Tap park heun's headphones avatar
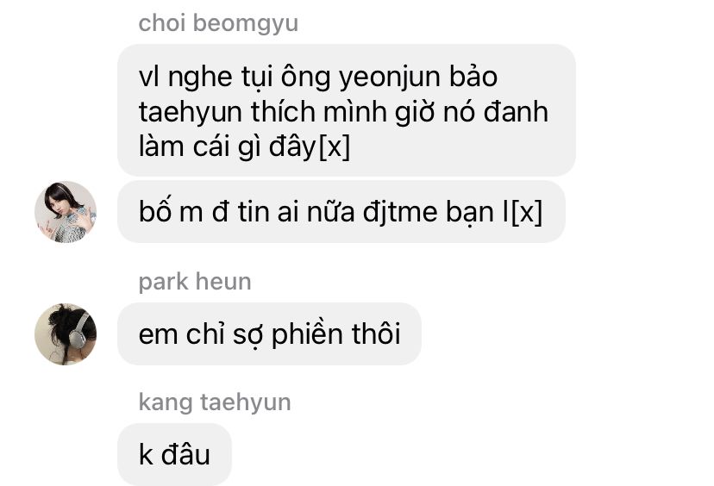Viewport: 714px width, 486px height. pos(66,334)
